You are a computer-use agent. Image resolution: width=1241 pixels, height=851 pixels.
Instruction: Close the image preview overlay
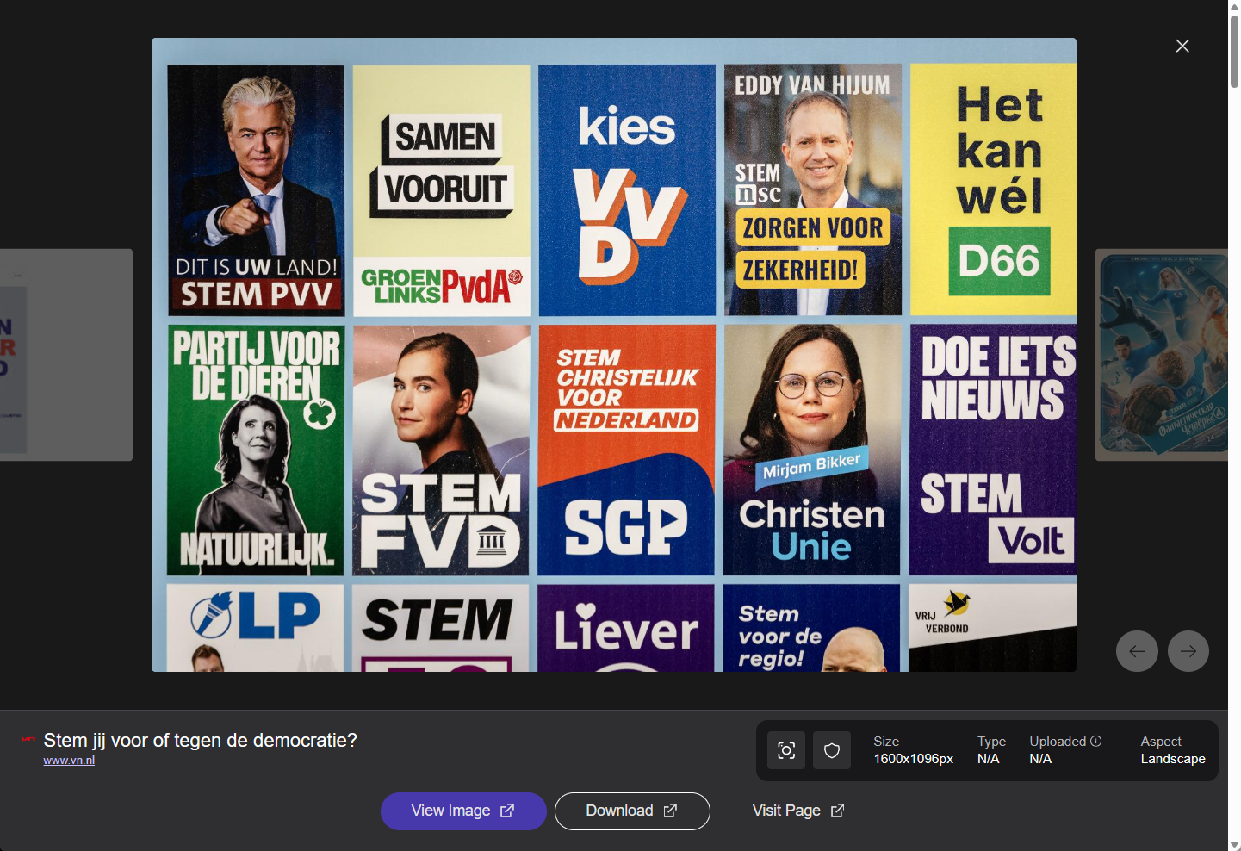tap(1182, 46)
